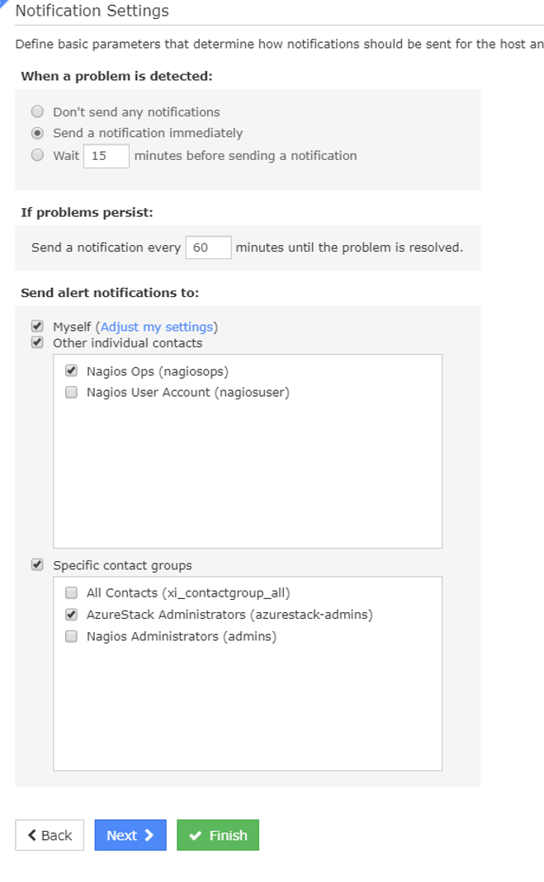The image size is (544, 882).
Task: Choose Send a notification immediately
Action: pyautogui.click(x=37, y=133)
